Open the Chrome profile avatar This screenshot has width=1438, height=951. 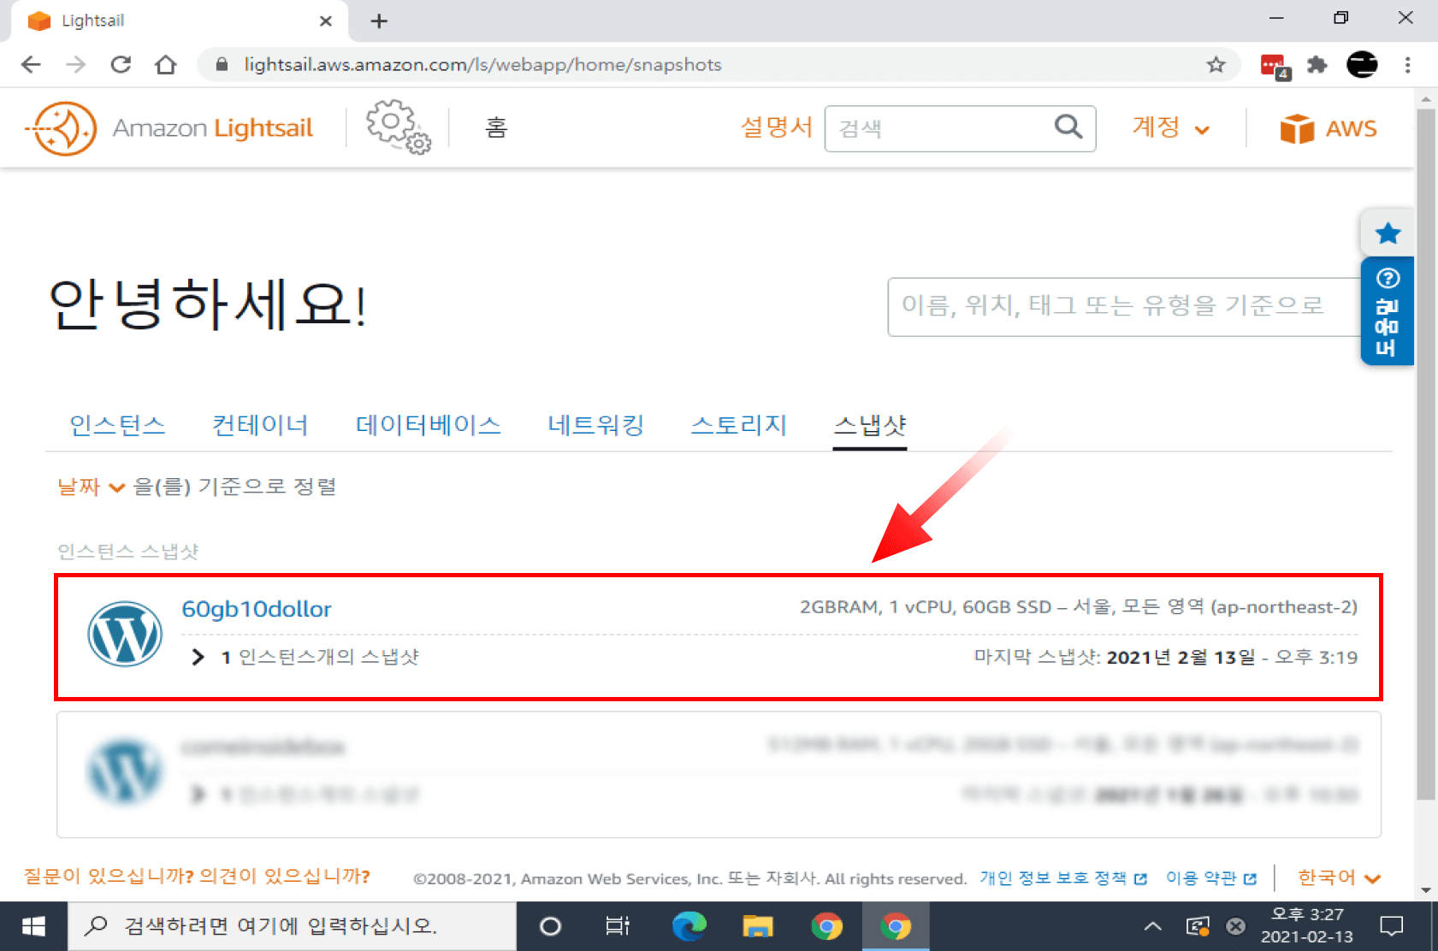point(1362,65)
